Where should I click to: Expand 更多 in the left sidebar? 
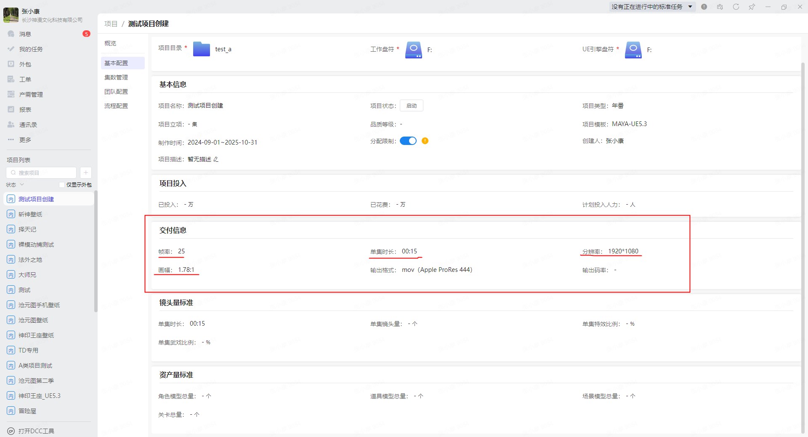tap(25, 140)
